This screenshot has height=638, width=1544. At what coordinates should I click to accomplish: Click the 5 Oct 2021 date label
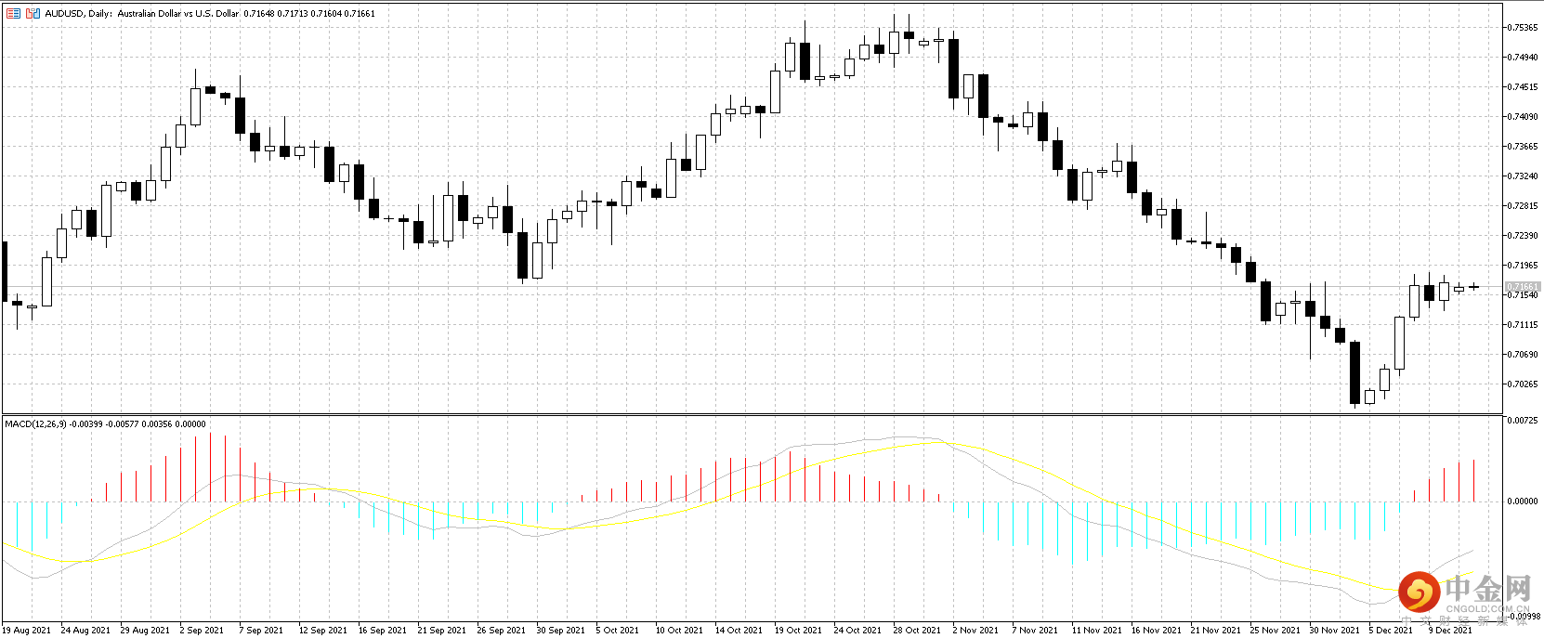tap(618, 630)
